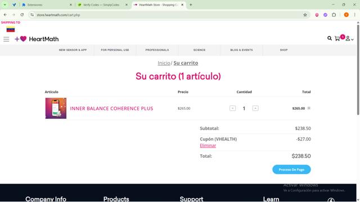The image size is (360, 202).
Task: Close the Extensiones tab
Action: coord(71,5)
